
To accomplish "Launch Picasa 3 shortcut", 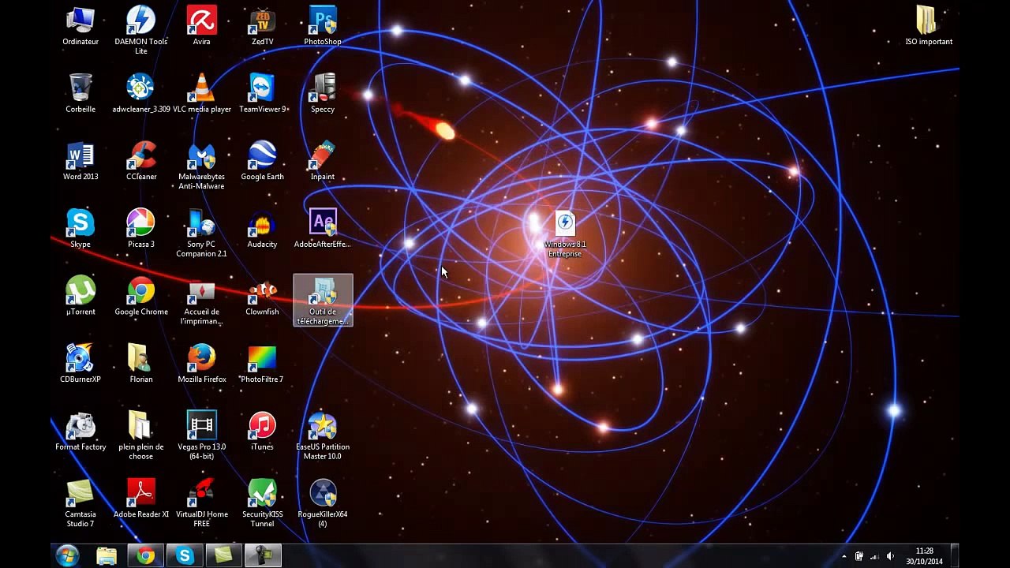I will click(141, 229).
